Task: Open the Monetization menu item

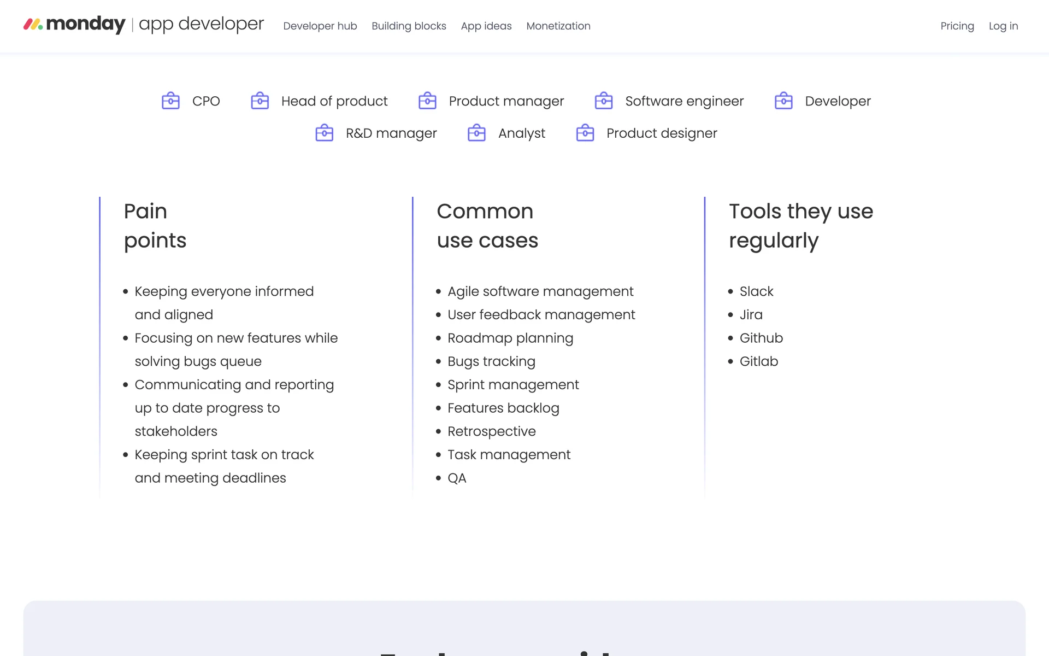Action: click(558, 26)
